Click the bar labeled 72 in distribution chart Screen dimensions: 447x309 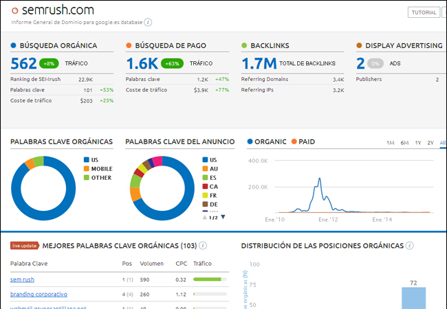point(413,298)
